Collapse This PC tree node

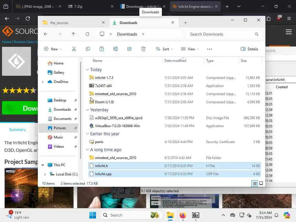click(x=43, y=165)
